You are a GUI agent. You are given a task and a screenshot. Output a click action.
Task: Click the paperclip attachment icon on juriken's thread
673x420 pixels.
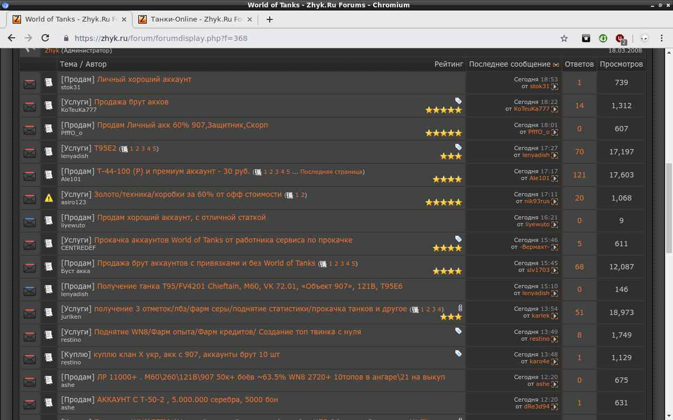[460, 308]
